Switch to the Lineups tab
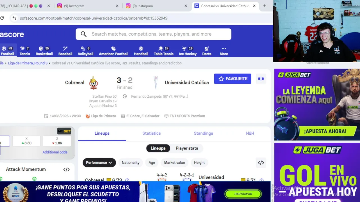Viewport: 360px width, 202px height. (102, 133)
